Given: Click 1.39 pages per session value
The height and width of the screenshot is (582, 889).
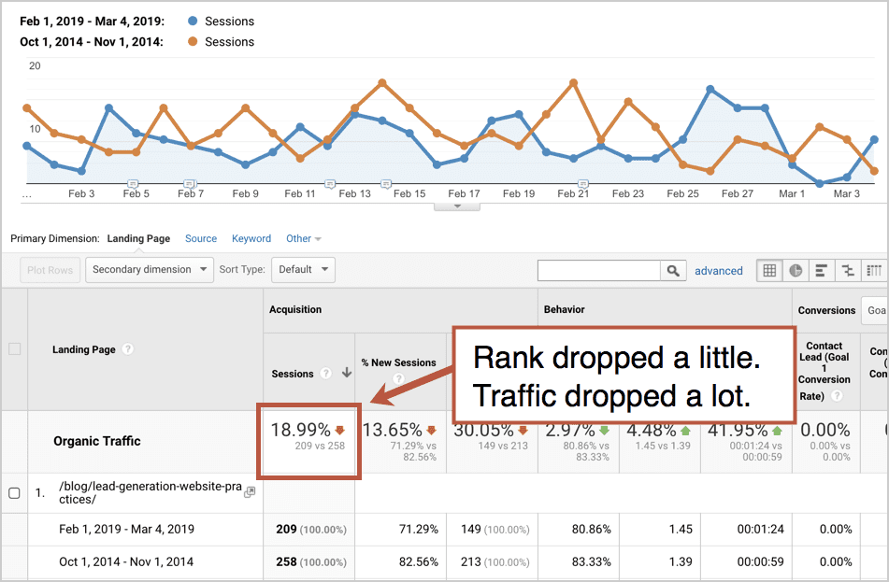Looking at the screenshot, I should [x=681, y=561].
